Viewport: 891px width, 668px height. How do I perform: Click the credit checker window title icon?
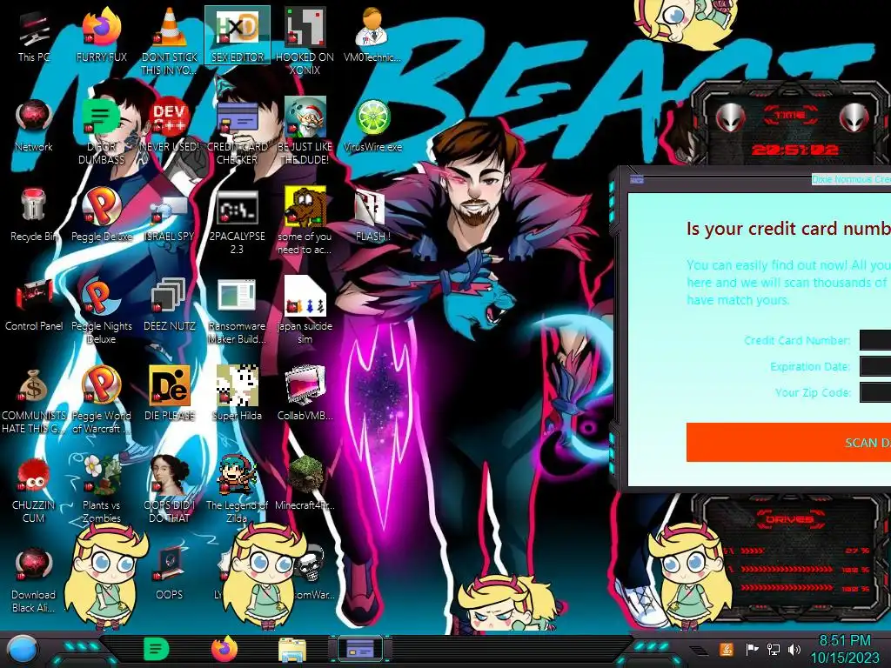pyautogui.click(x=636, y=179)
